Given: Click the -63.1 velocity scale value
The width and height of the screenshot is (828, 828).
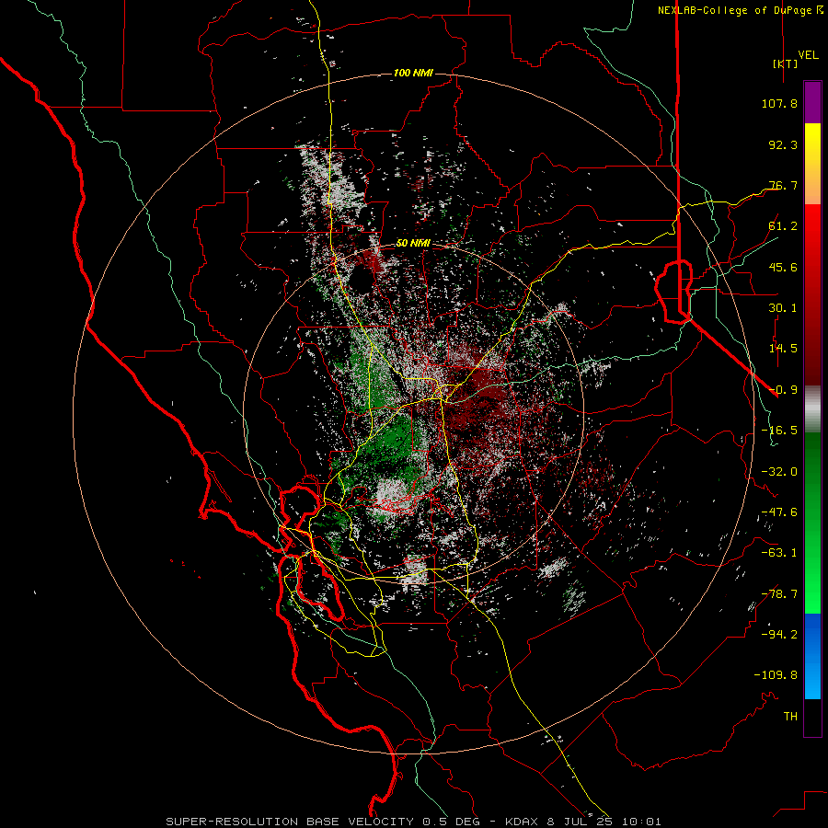Looking at the screenshot, I should tap(779, 553).
